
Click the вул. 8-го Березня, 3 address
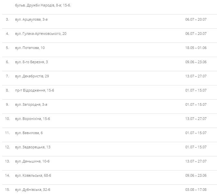point(32,62)
